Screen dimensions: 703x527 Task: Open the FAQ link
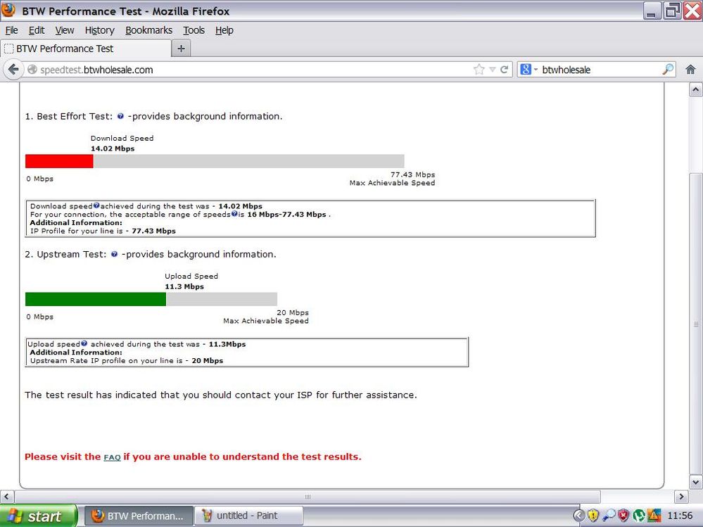pos(112,457)
